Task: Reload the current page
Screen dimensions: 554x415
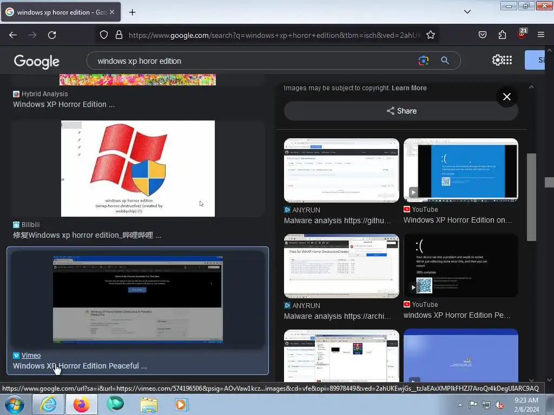Action: pyautogui.click(x=52, y=35)
